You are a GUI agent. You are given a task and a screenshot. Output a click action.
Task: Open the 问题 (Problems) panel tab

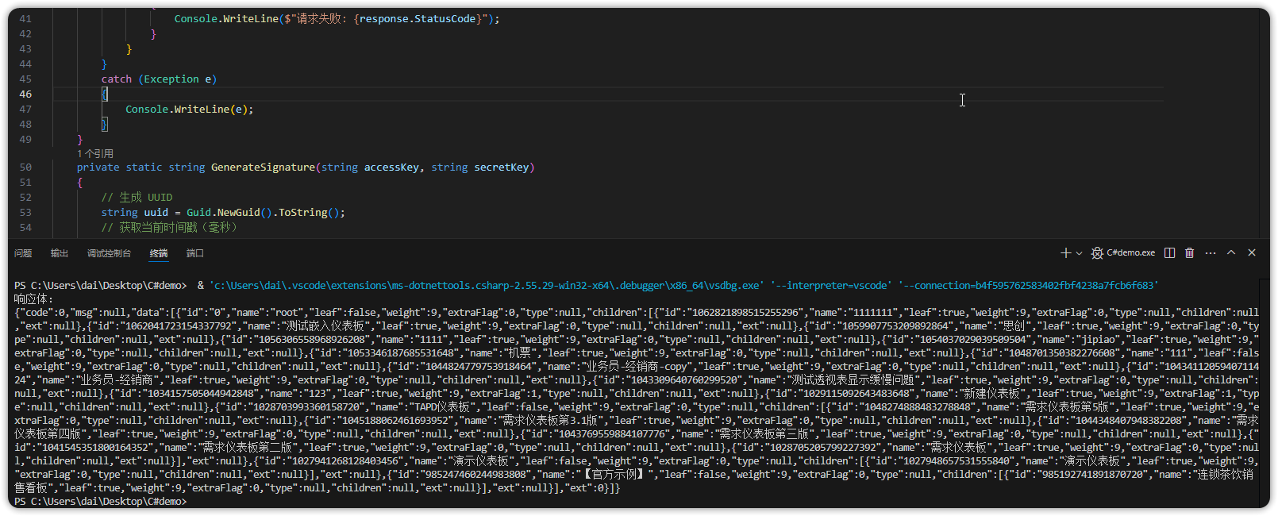pyautogui.click(x=23, y=253)
